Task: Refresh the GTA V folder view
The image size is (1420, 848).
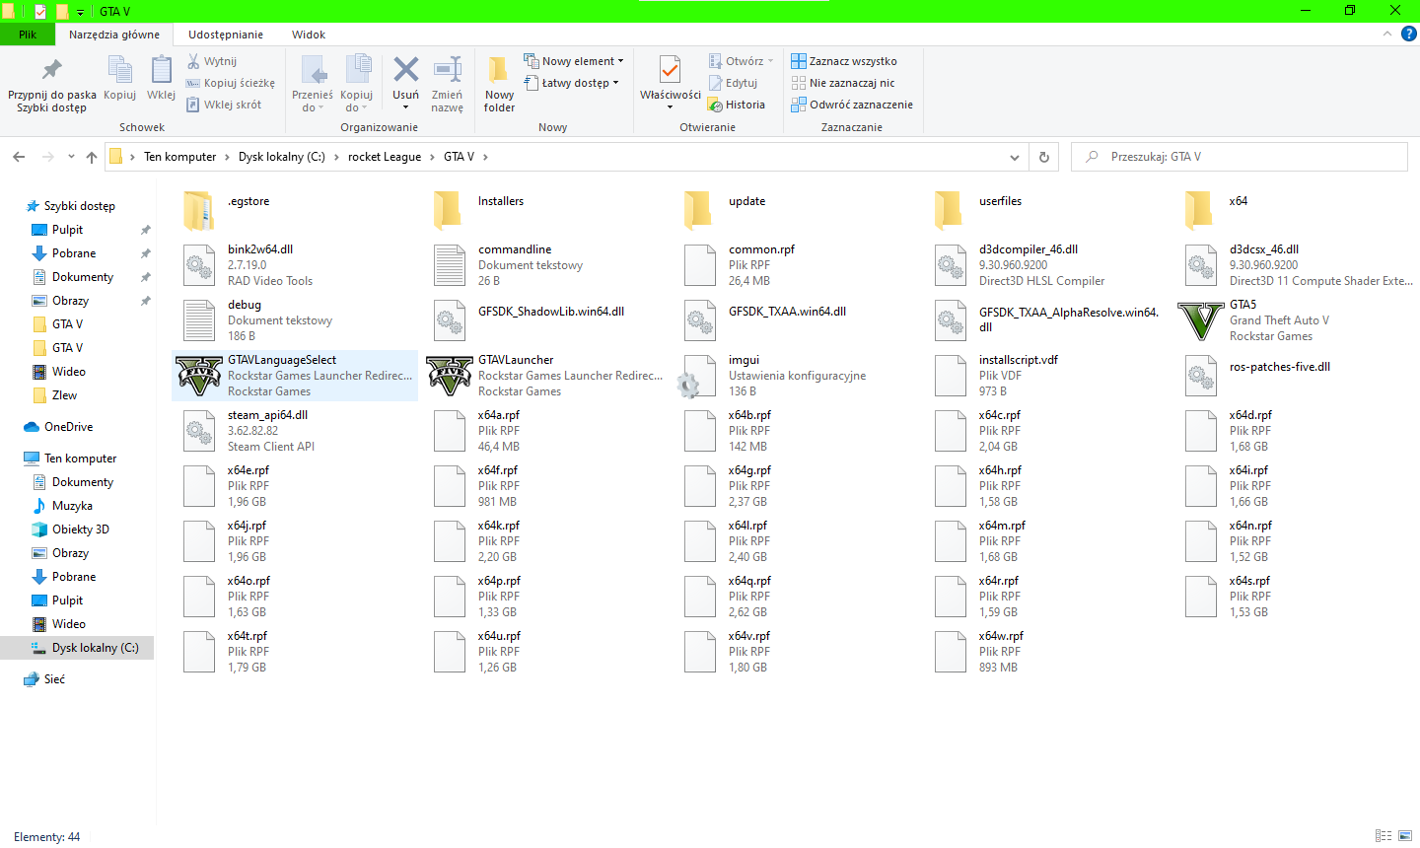Action: (x=1044, y=157)
